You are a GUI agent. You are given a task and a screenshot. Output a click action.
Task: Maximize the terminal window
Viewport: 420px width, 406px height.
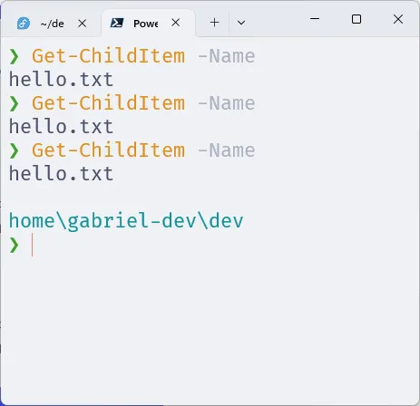coord(357,19)
